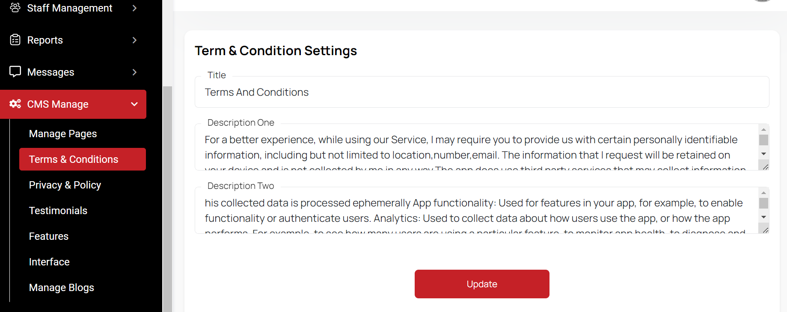787x312 pixels.
Task: Open Manage Blogs page
Action: point(62,288)
